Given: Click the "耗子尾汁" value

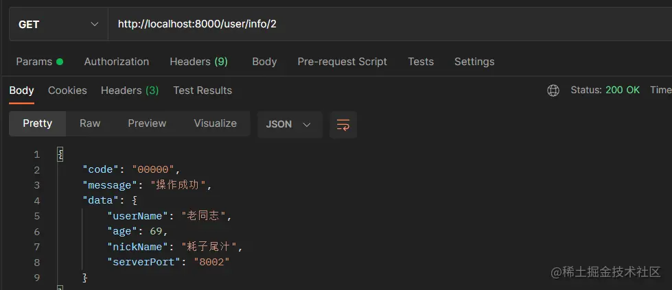Looking at the screenshot, I should [x=209, y=247].
